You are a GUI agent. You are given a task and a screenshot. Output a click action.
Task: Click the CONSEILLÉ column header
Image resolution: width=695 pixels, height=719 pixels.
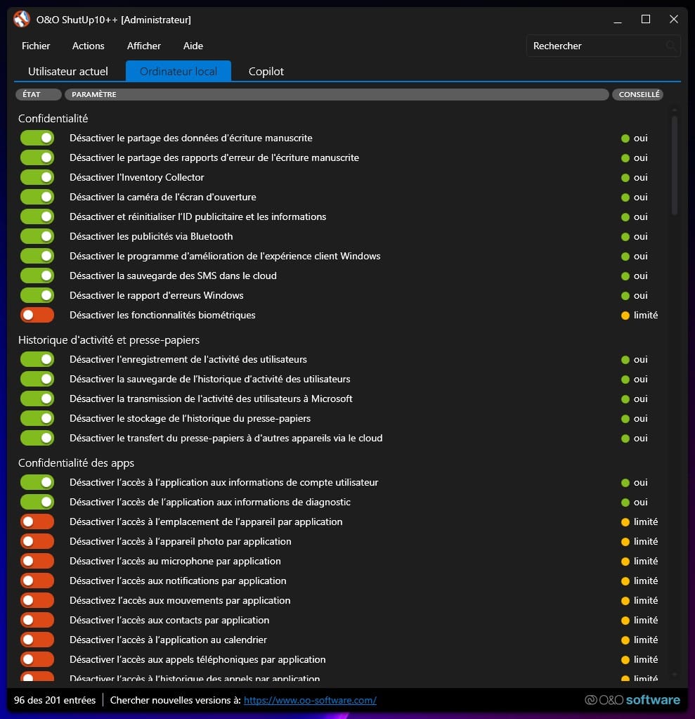[637, 94]
